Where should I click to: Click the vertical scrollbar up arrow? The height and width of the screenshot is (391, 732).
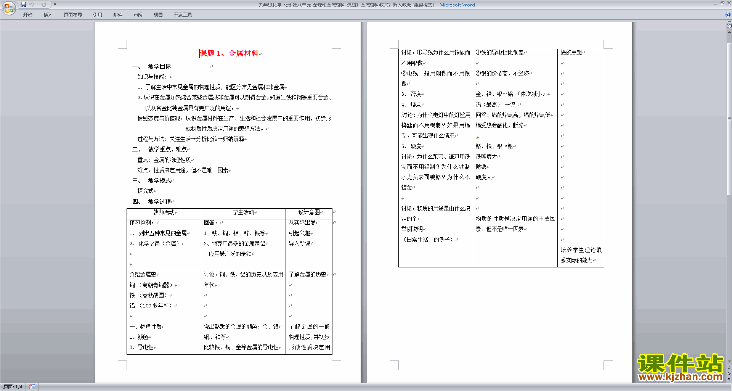[x=729, y=32]
